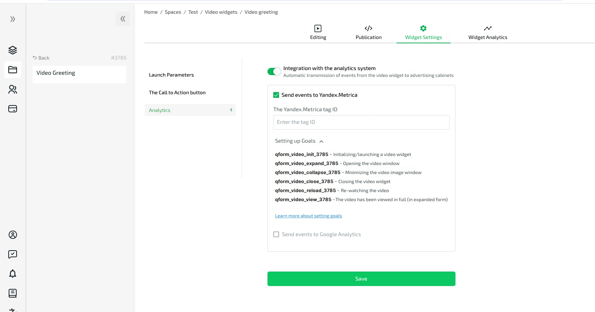Image resolution: width=595 pixels, height=312 pixels.
Task: Collapse the panel using double left chevron
Action: point(123,19)
